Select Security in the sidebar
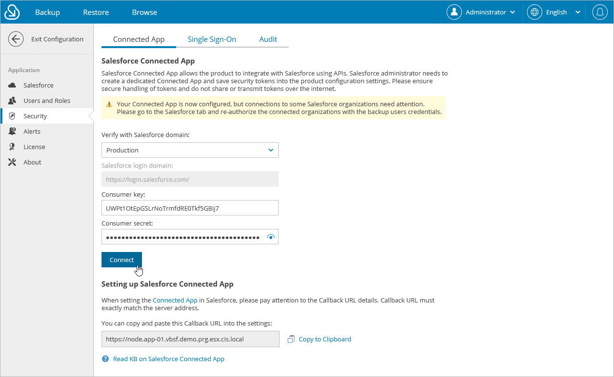Viewport: 614px width, 377px height. click(47, 116)
